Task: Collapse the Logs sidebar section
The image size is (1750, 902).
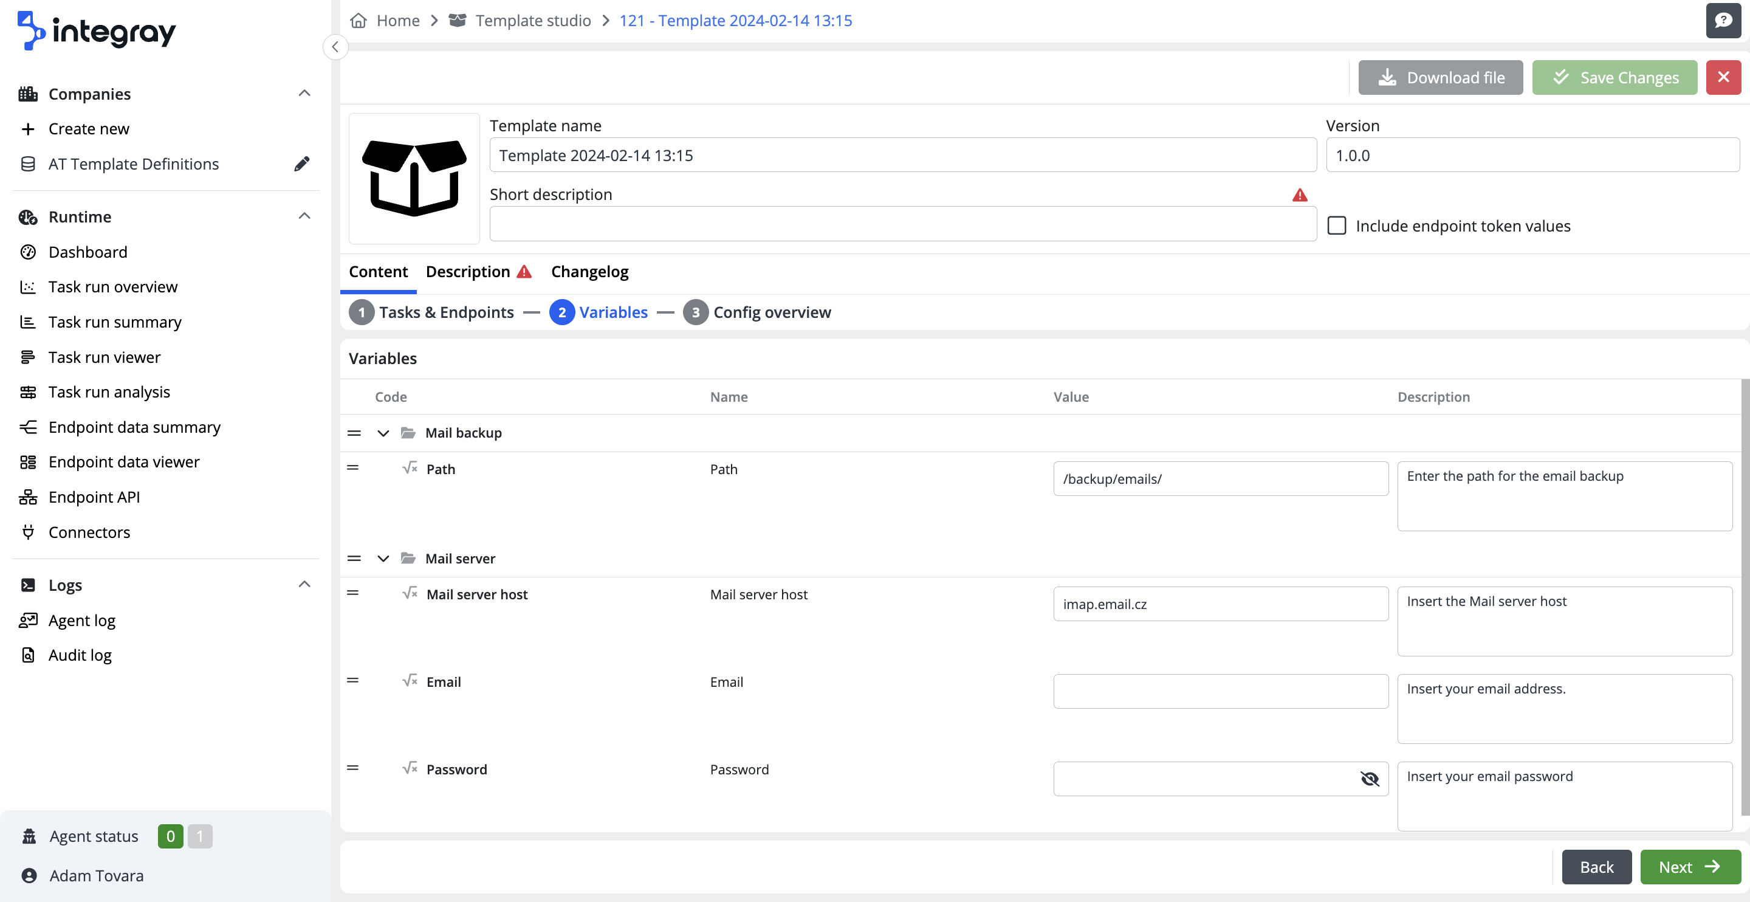Action: pos(304,585)
